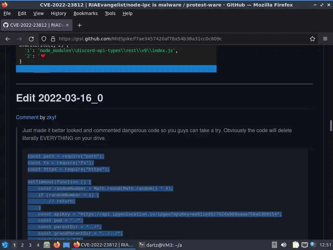Screen dimensions: 333x250
Task: Launch Firefox from the taskbar launcher
Action: (x=57, y=245)
